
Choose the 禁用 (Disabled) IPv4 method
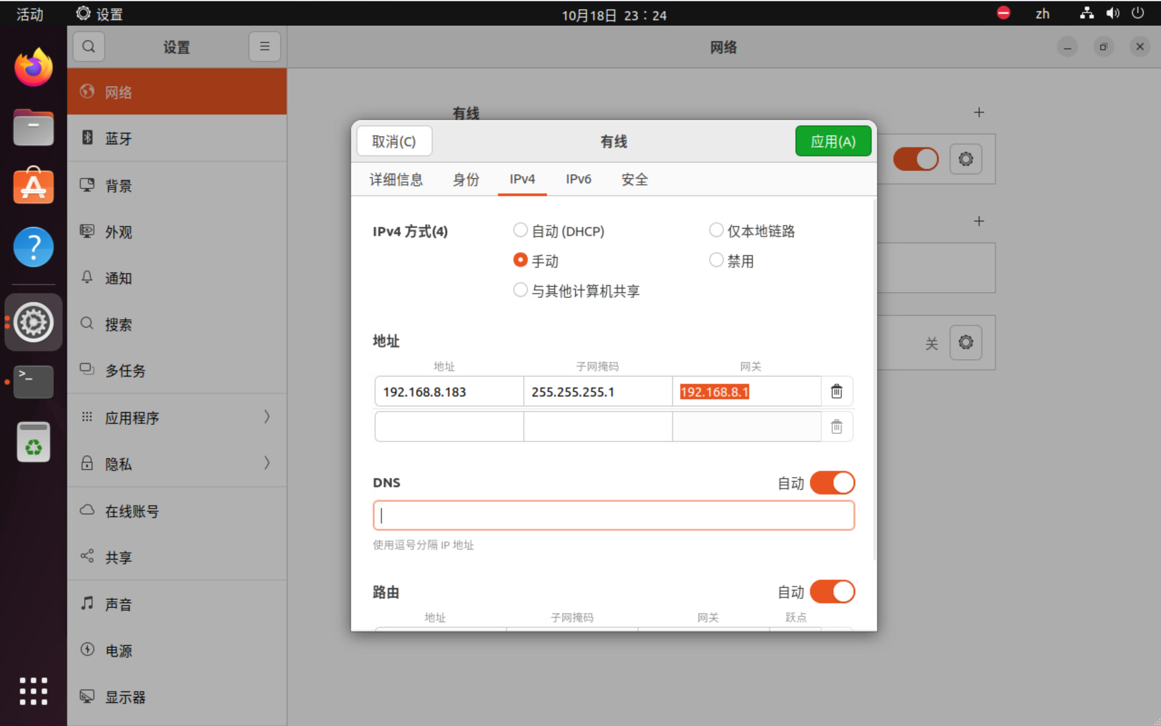tap(716, 261)
